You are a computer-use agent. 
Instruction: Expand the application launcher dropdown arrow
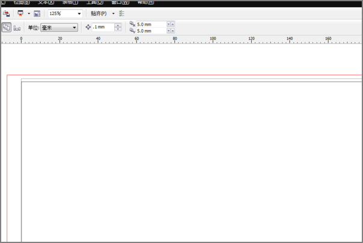click(x=29, y=14)
